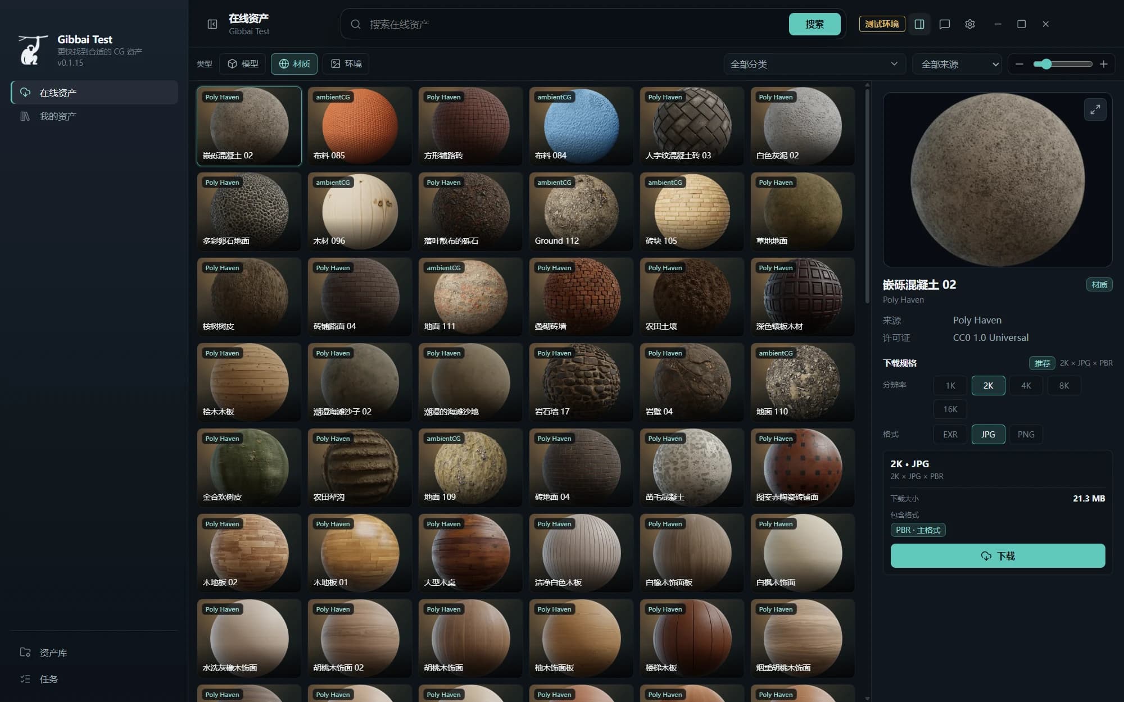Open 资产库 at sidebar bottom
1124x702 pixels.
click(x=94, y=653)
